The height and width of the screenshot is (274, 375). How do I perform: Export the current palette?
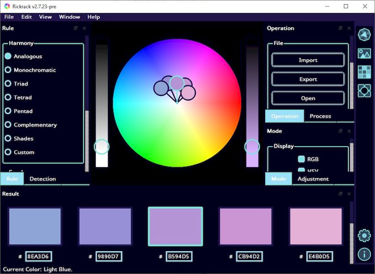pyautogui.click(x=307, y=79)
